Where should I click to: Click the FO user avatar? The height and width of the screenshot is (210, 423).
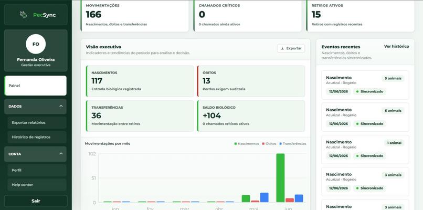tap(36, 44)
